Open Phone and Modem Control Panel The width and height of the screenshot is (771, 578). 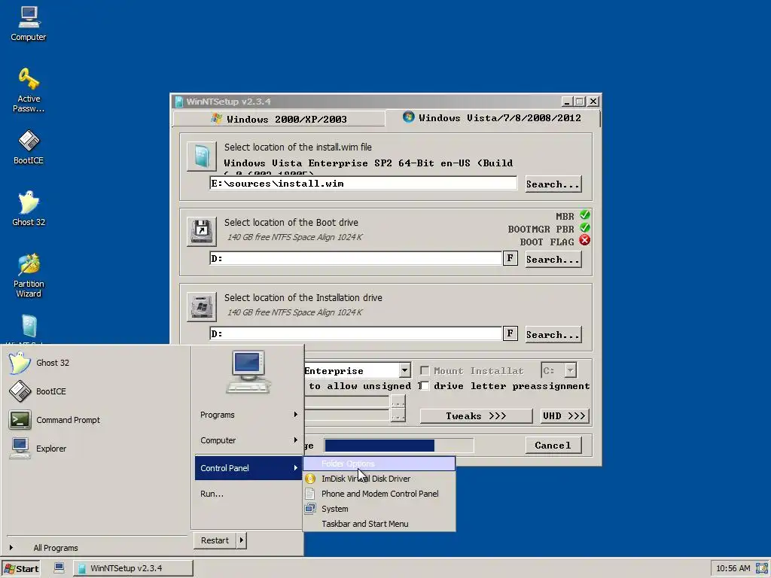(379, 494)
